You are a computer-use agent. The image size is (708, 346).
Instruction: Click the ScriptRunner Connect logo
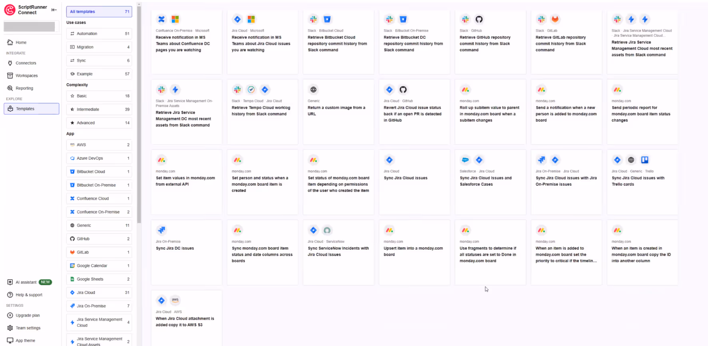click(x=10, y=10)
